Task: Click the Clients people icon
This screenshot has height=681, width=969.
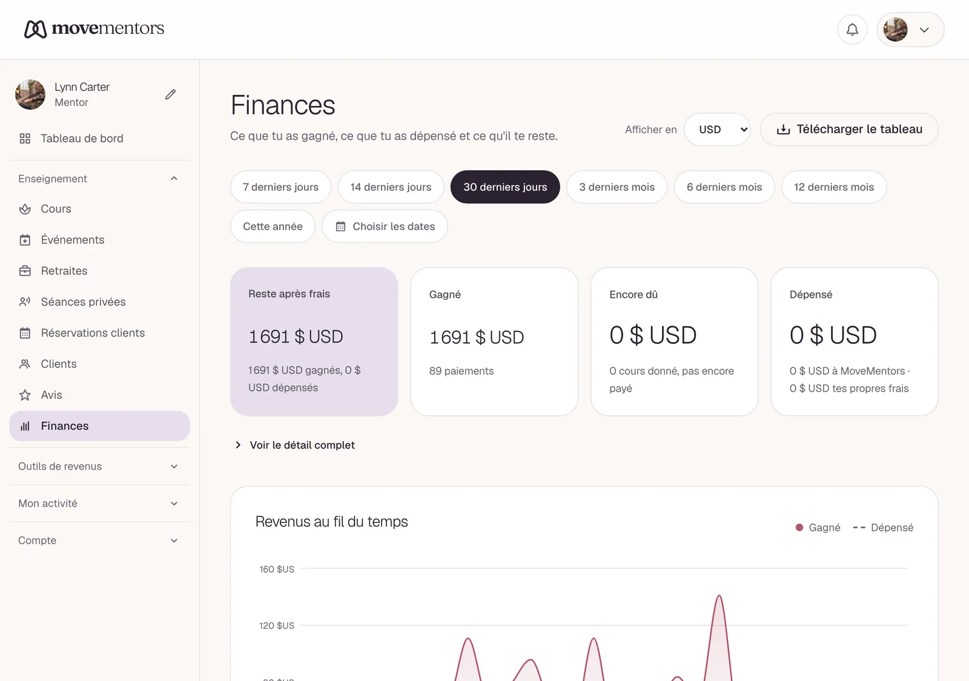Action: (25, 364)
